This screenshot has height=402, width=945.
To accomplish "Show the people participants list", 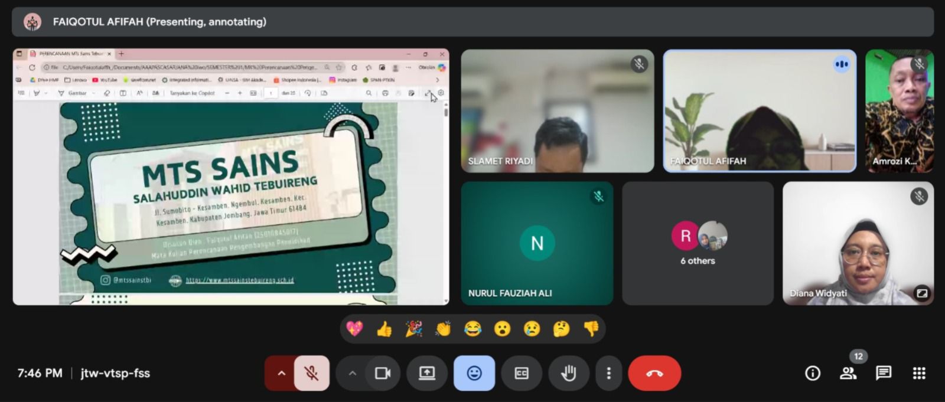I will coord(848,373).
